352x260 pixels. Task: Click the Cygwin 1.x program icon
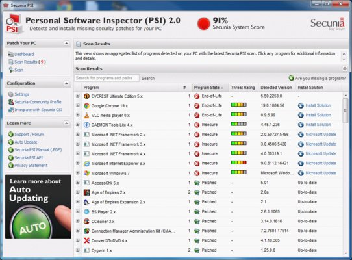click(x=86, y=250)
